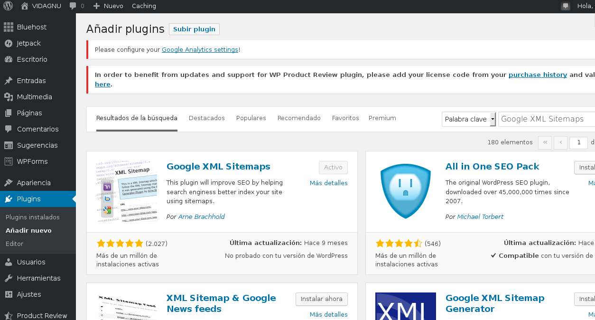Open the Palabra clave search type dropdown
595x320 pixels.
[x=469, y=119]
